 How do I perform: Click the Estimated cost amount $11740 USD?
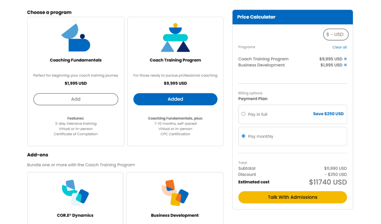(x=328, y=182)
